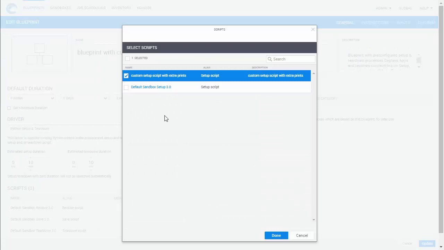Uncheck custom setup script with extra prints

(x=126, y=76)
